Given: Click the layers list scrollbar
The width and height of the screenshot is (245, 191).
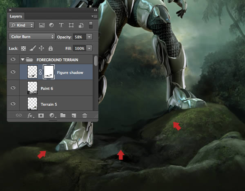Looking at the screenshot, I should click(96, 60).
